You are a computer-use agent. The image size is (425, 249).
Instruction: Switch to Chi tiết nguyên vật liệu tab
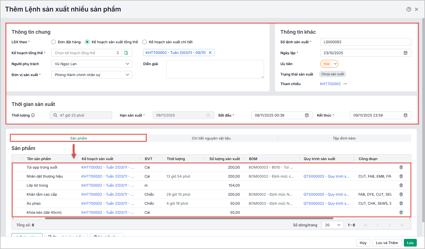pyautogui.click(x=211, y=138)
